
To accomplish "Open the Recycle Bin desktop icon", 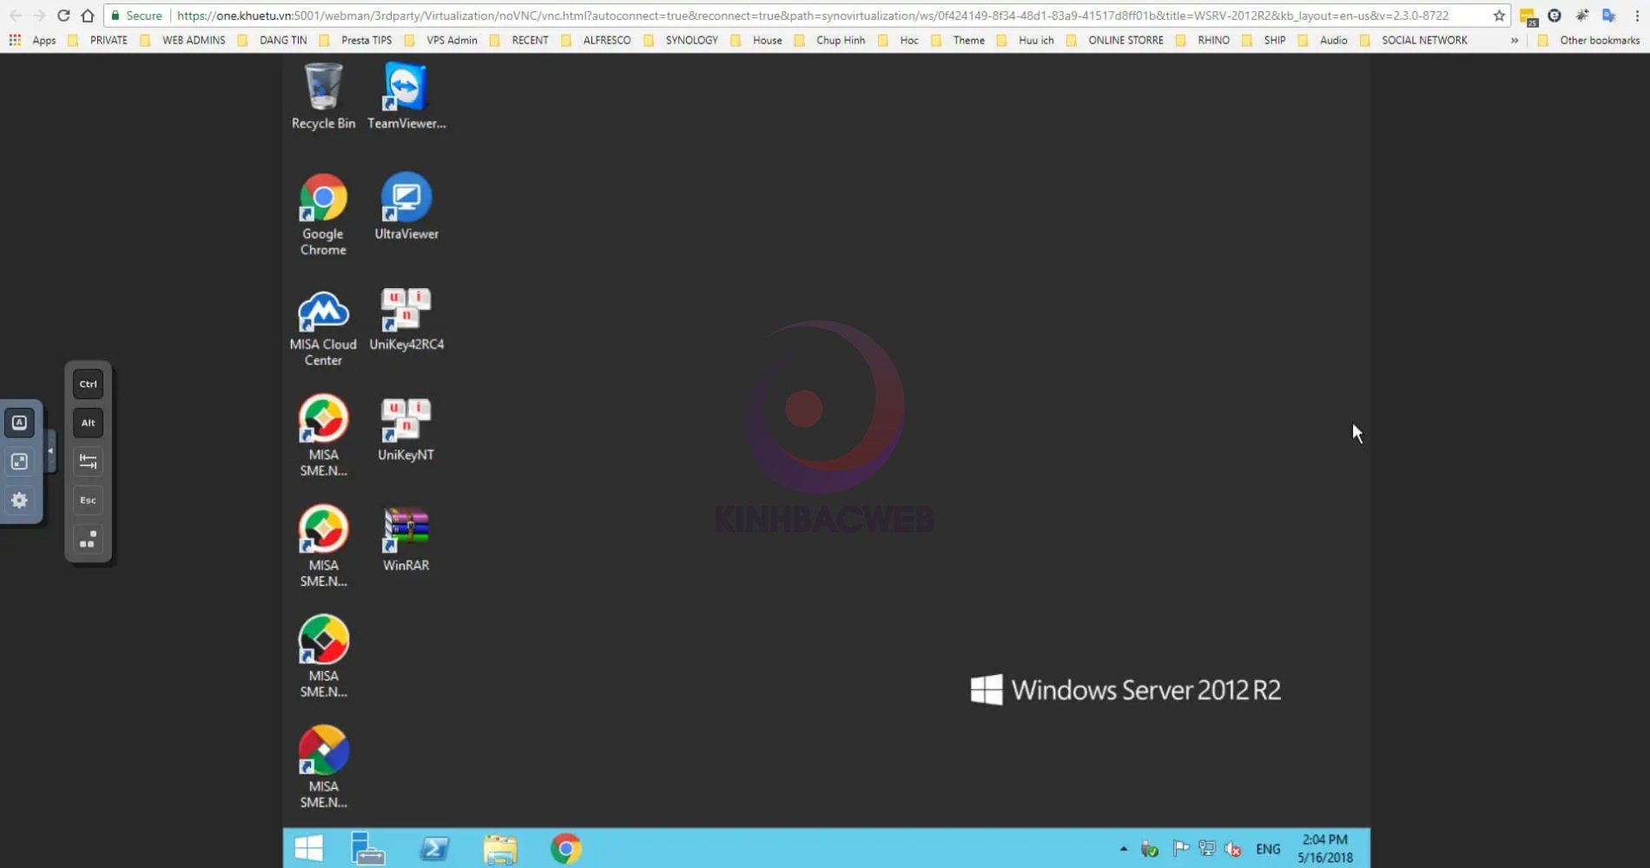I will (323, 96).
